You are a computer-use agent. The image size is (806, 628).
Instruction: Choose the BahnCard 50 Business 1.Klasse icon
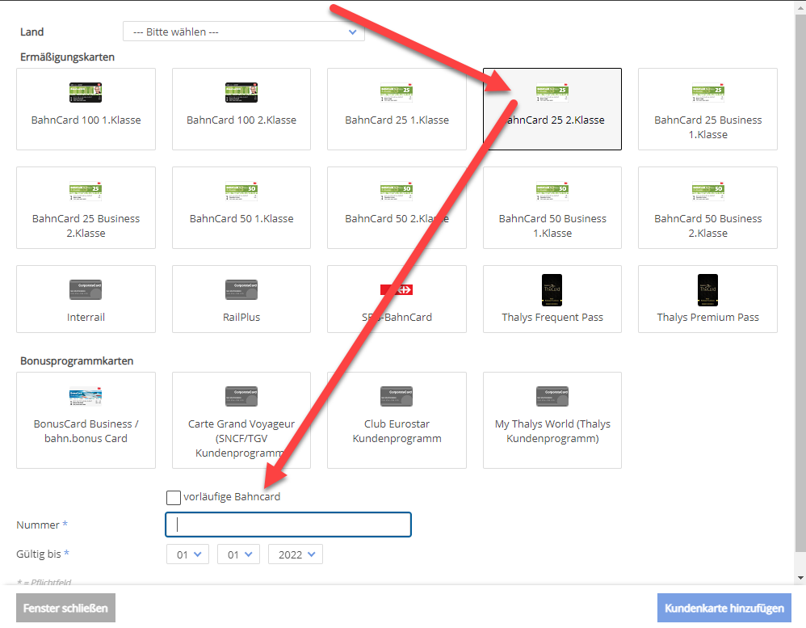[x=552, y=192]
